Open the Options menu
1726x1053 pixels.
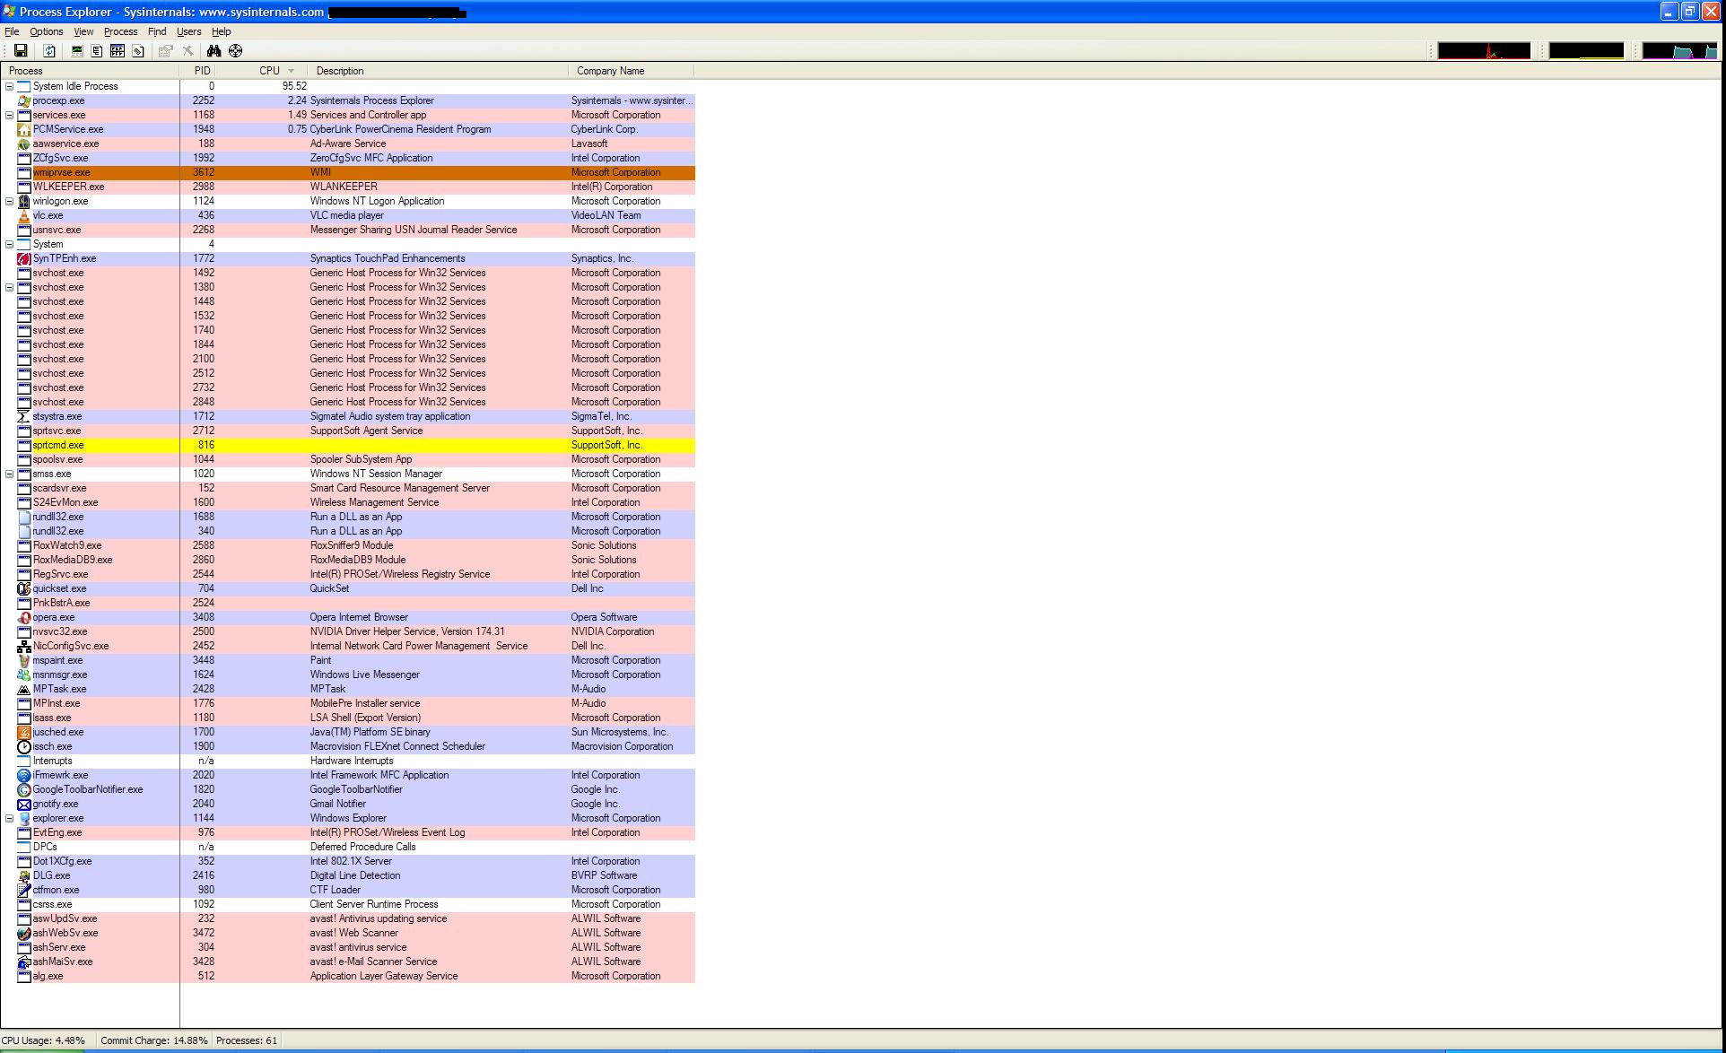pyautogui.click(x=47, y=31)
